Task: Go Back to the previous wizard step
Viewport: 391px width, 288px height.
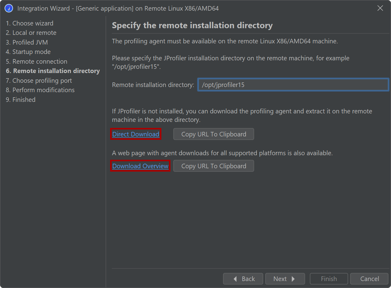Action: click(244, 279)
